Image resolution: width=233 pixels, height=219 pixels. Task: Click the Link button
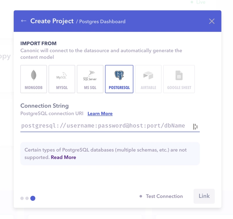tap(204, 196)
